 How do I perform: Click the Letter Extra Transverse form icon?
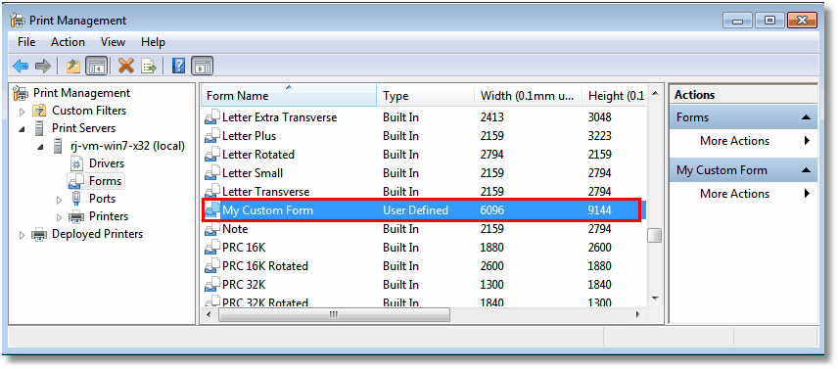[x=212, y=116]
